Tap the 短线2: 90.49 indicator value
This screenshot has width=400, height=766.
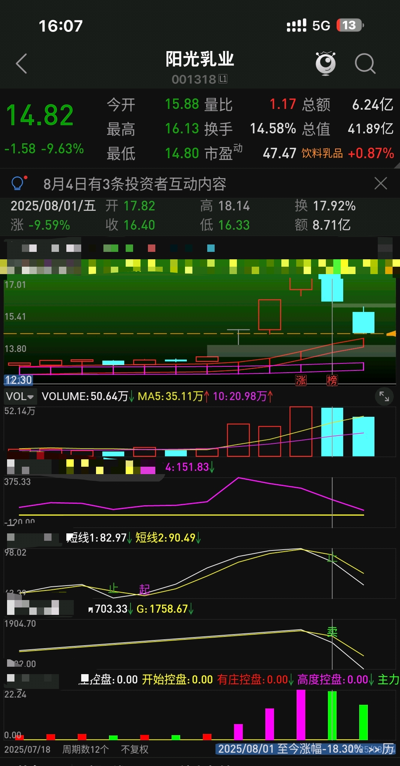(x=168, y=537)
